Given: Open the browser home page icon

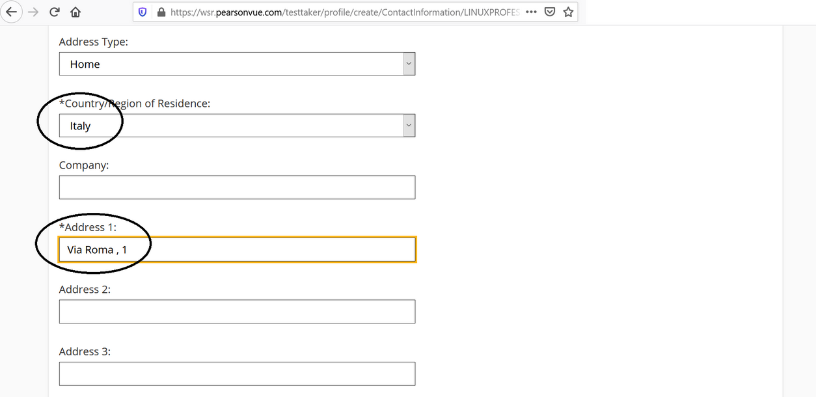Looking at the screenshot, I should pos(75,12).
